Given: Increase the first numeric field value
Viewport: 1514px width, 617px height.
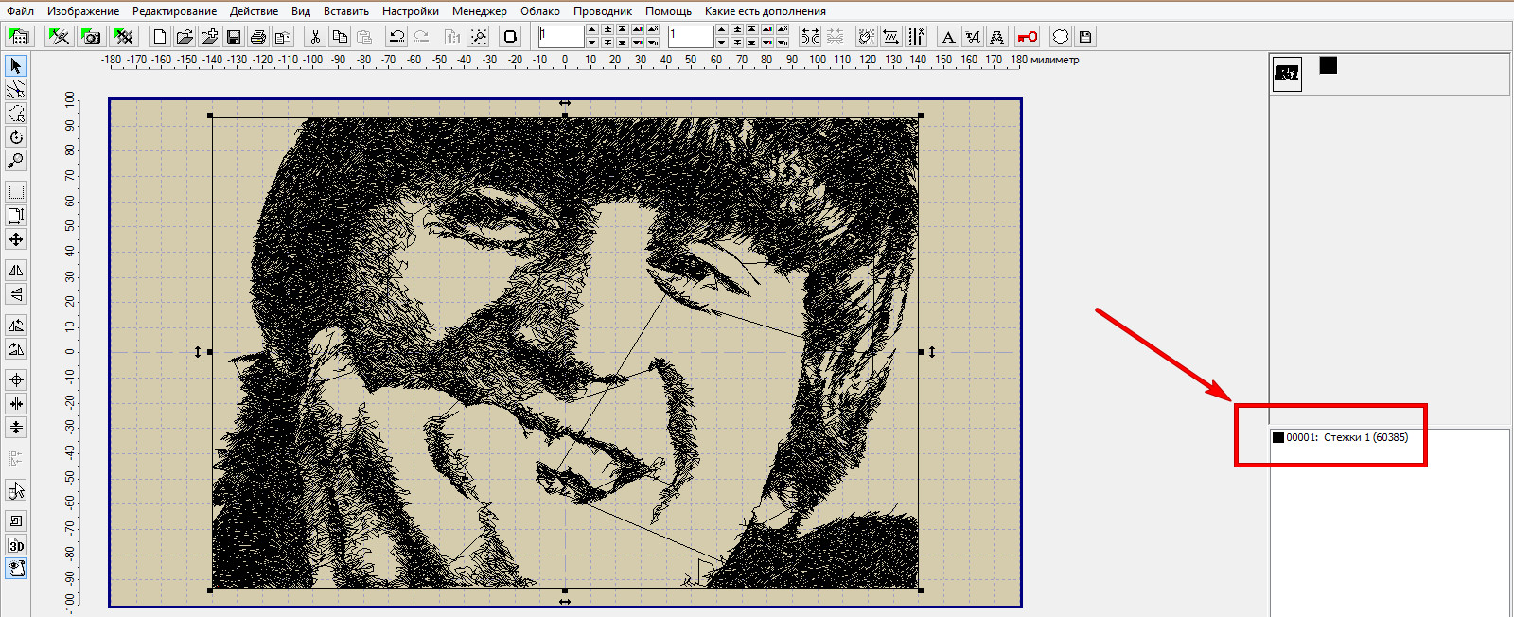Looking at the screenshot, I should tap(591, 31).
